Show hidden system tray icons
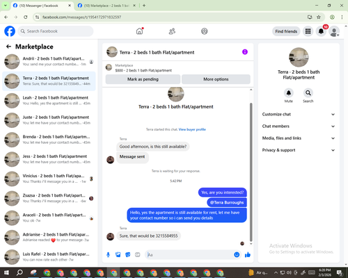 [x=276, y=272]
